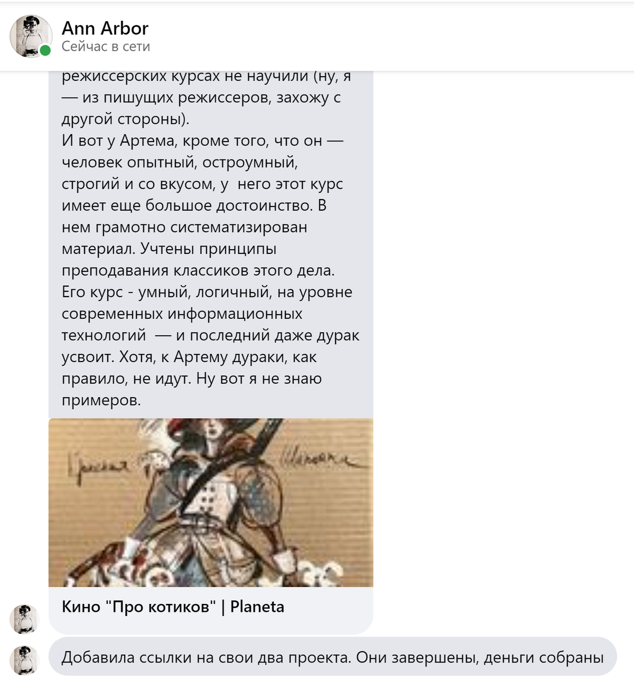
Task: Click the word "примеров." ending the long message
Action: [x=101, y=401]
